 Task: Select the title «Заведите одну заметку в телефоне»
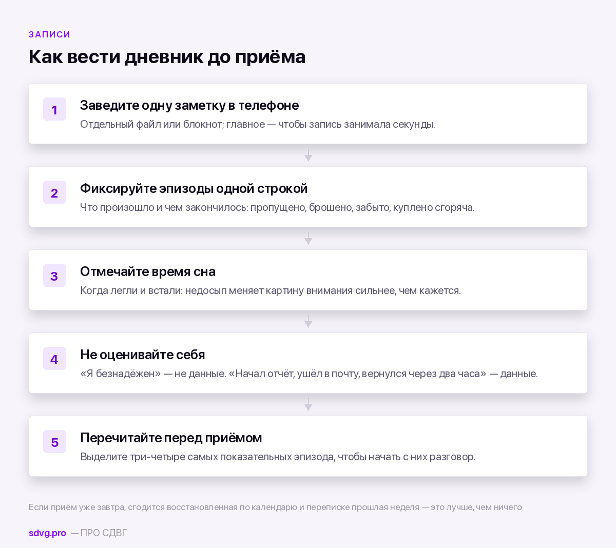tap(189, 105)
